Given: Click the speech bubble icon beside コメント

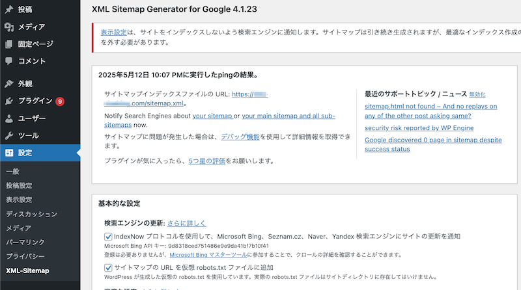Looking at the screenshot, I should pyautogui.click(x=8, y=61).
